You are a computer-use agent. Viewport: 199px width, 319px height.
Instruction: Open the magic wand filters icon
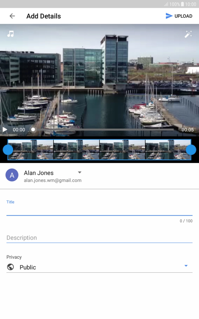[x=188, y=34]
